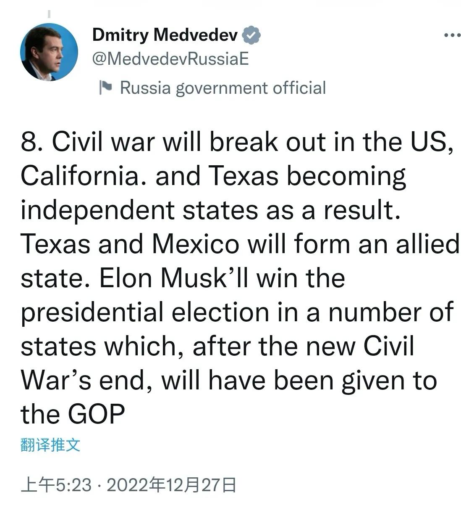Click the word presidential in the tweet
The image size is (461, 508).
pyautogui.click(x=92, y=313)
